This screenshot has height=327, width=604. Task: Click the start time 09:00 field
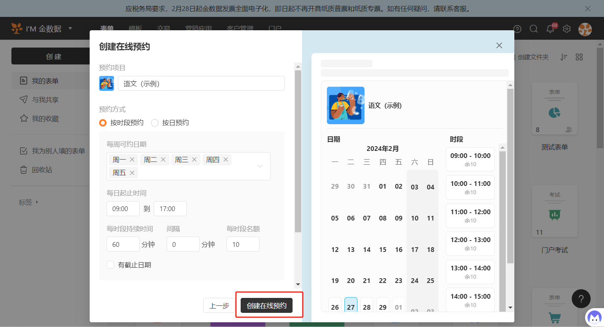click(123, 209)
